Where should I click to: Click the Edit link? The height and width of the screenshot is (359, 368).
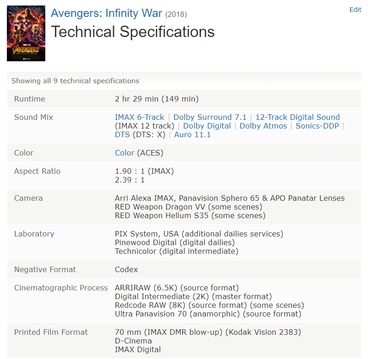tap(355, 10)
